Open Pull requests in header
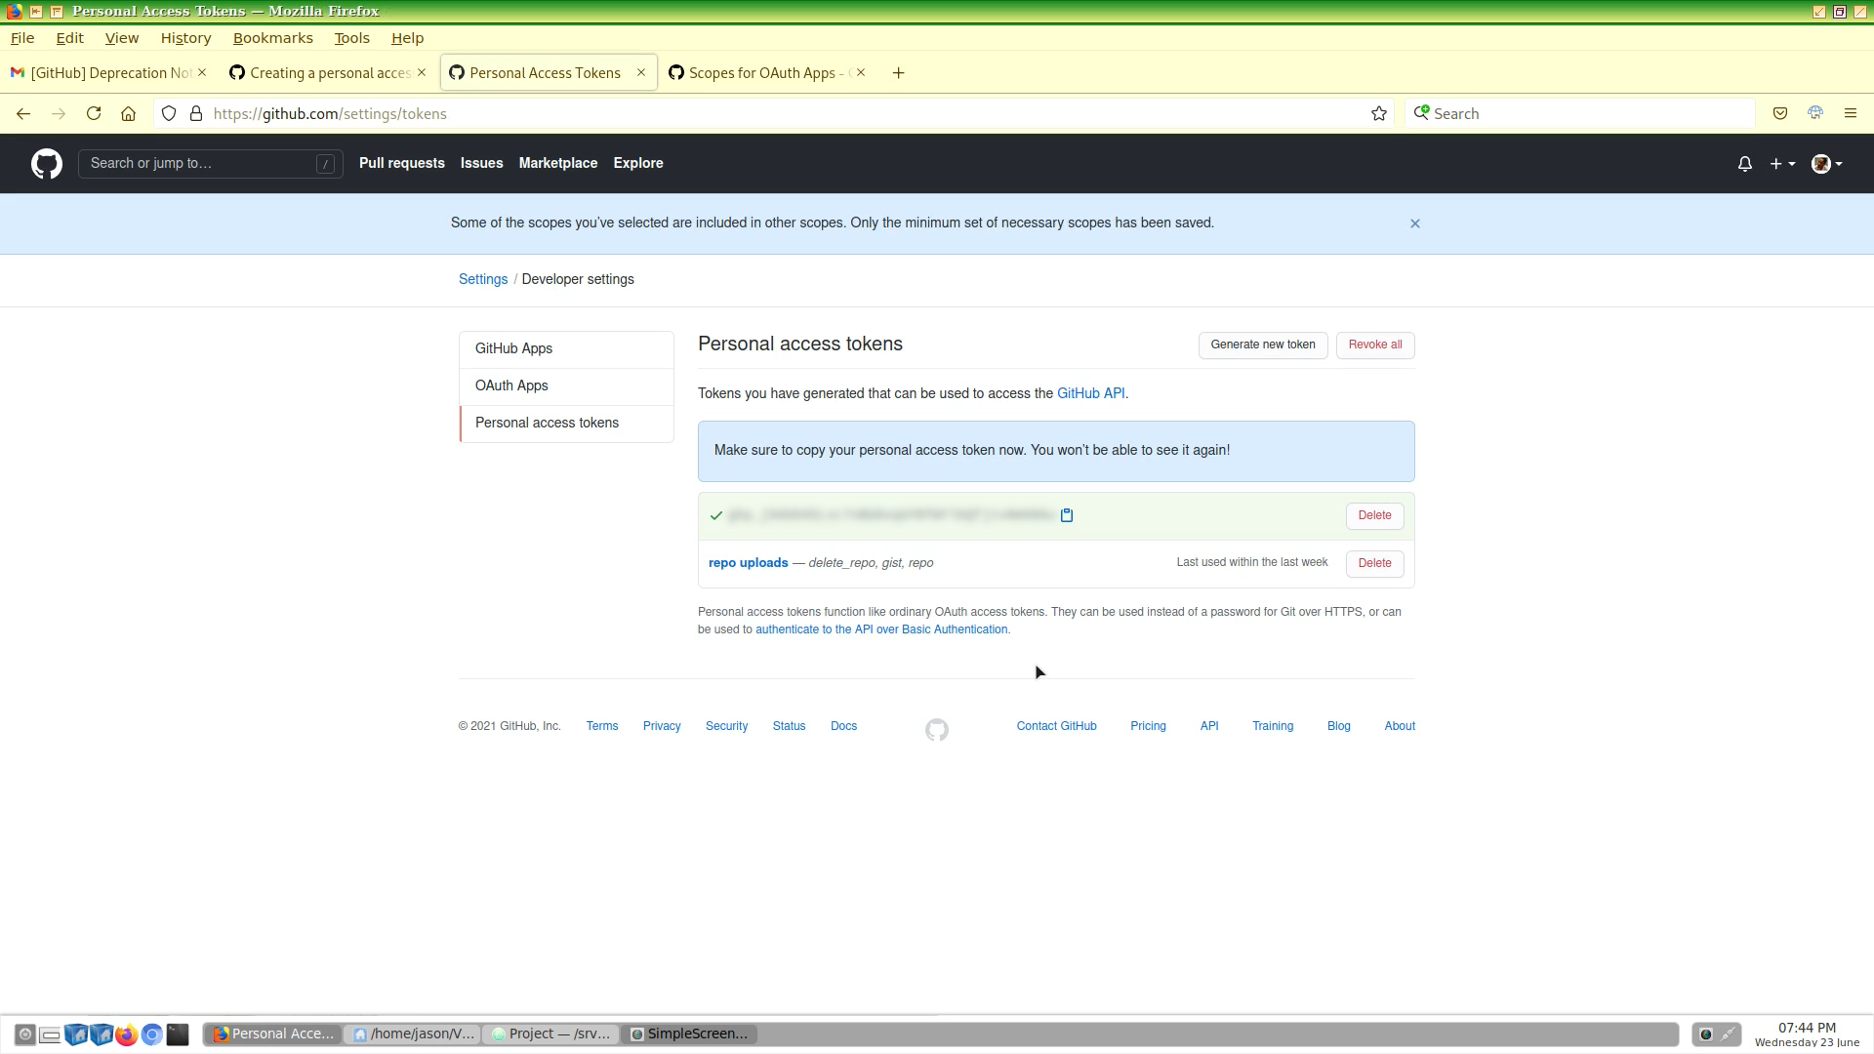 [x=401, y=164]
